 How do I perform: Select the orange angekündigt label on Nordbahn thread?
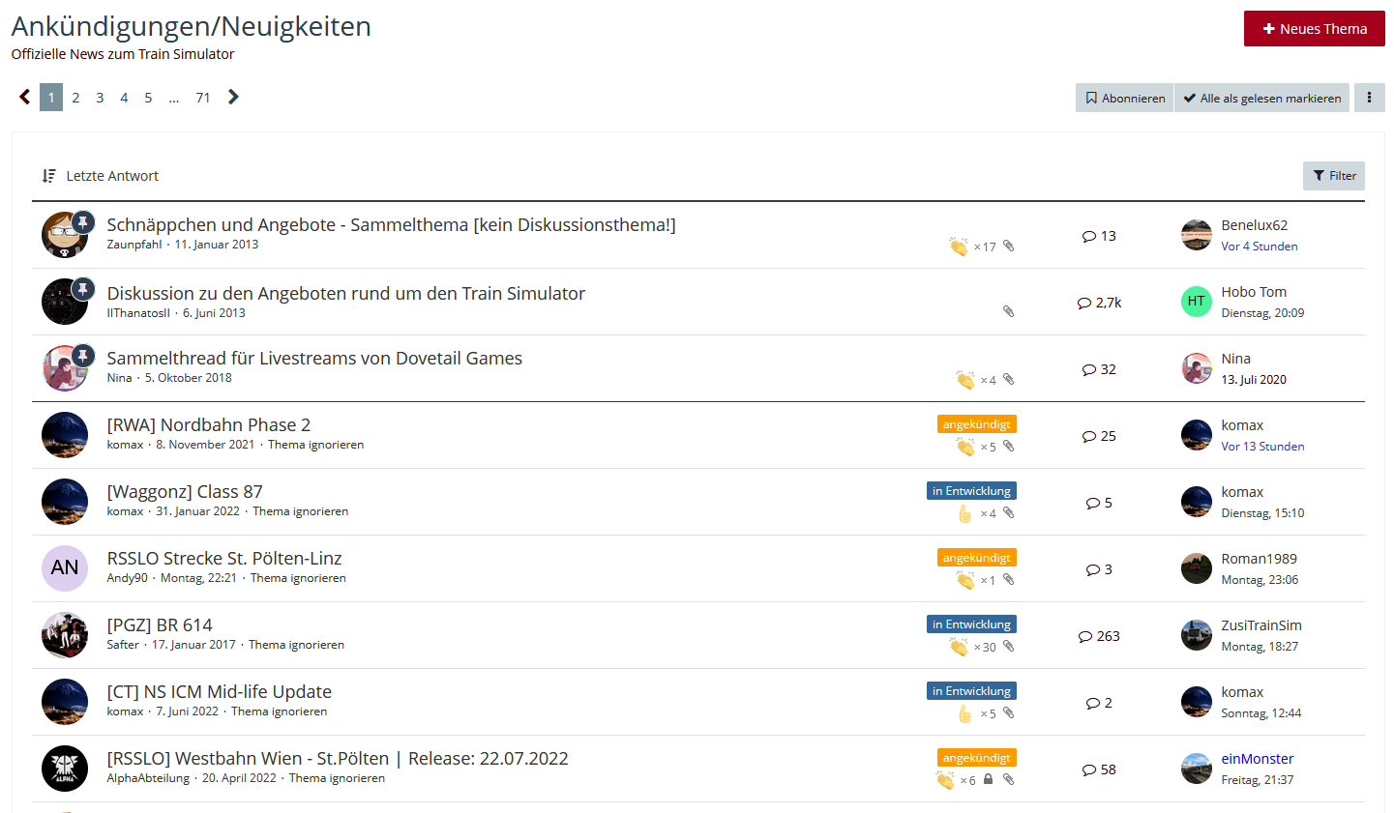(x=976, y=424)
